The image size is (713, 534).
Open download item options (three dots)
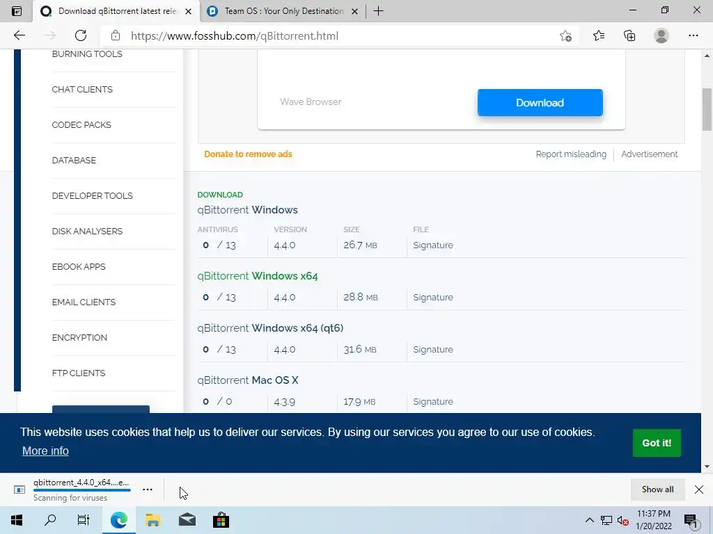pyautogui.click(x=148, y=489)
